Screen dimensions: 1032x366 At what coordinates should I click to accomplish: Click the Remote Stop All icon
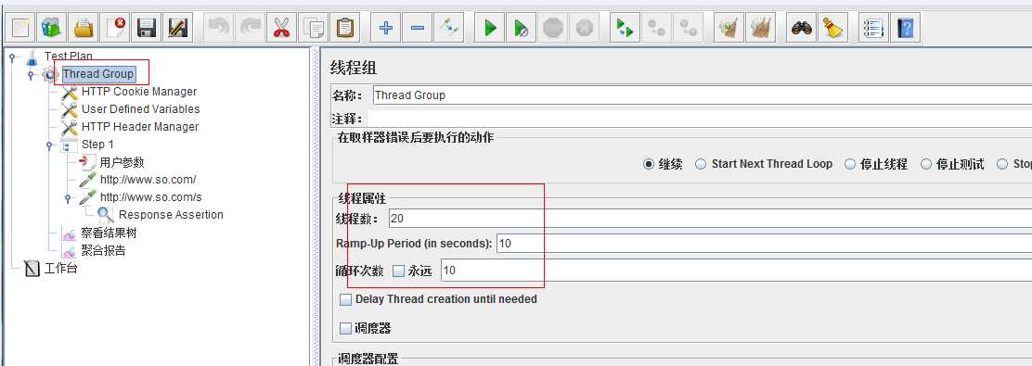(x=656, y=28)
